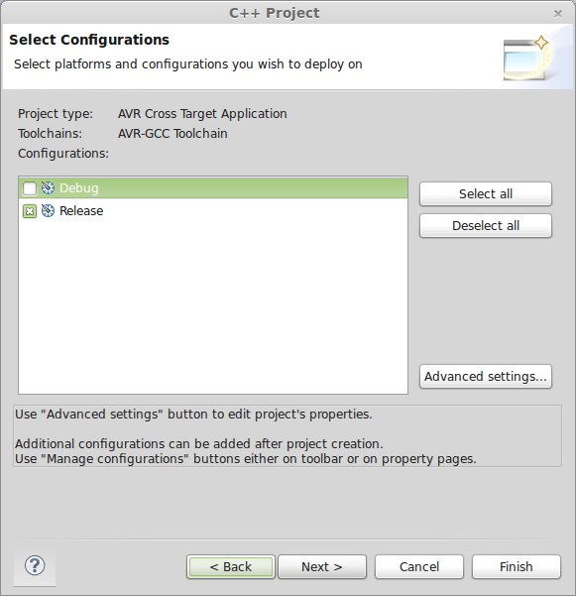Image resolution: width=576 pixels, height=596 pixels.
Task: Click the Select Configurations heading
Action: tap(89, 40)
